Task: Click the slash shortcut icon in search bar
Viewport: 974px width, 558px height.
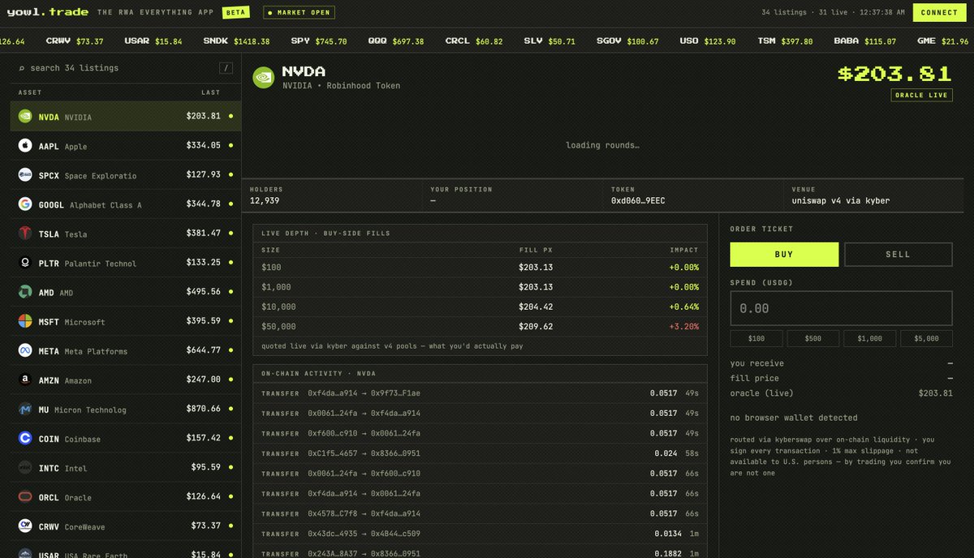Action: pyautogui.click(x=226, y=68)
